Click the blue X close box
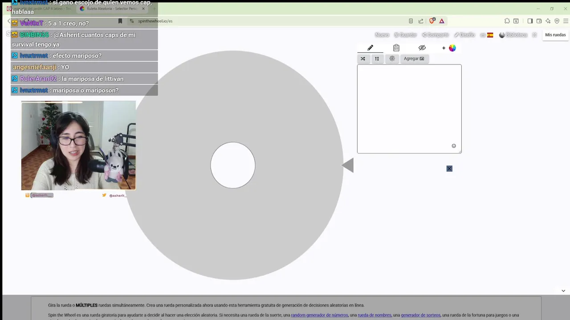The width and height of the screenshot is (570, 320). pyautogui.click(x=449, y=168)
